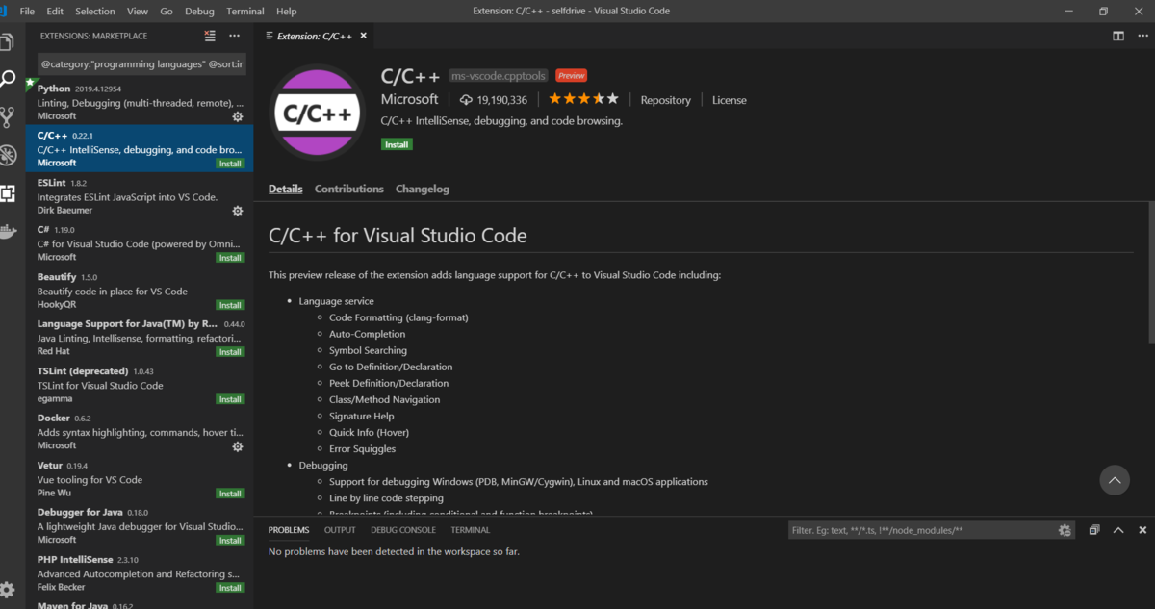
Task: Open the Go menu
Action: pyautogui.click(x=167, y=11)
